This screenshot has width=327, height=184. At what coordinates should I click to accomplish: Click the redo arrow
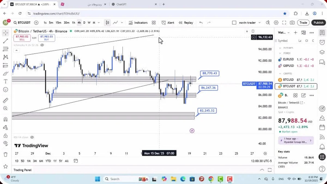pos(209,23)
